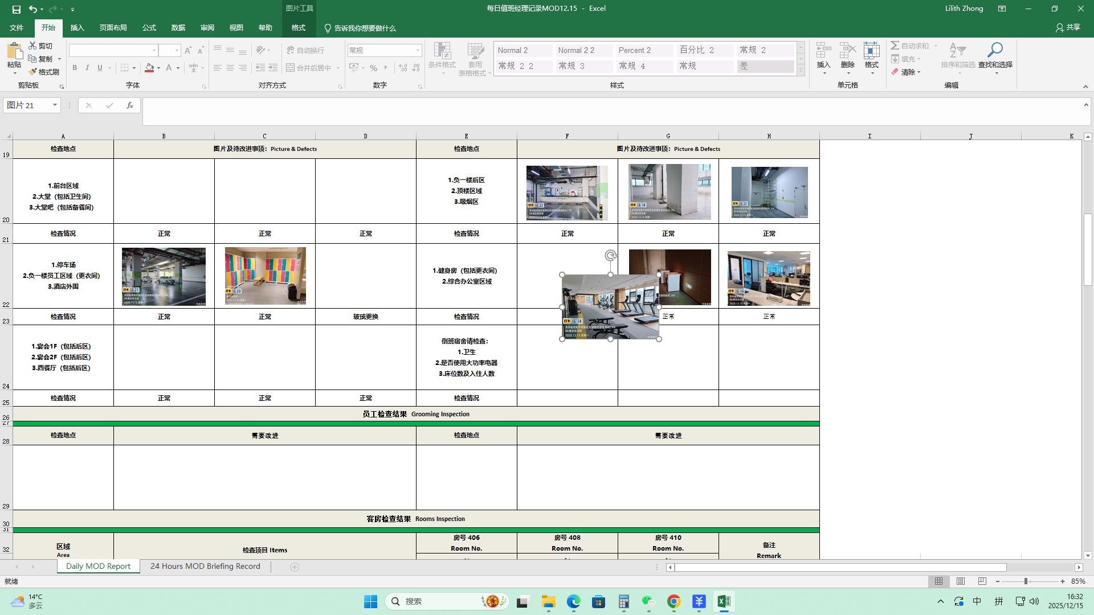Viewport: 1094px width, 615px height.
Task: Click the Find & Select magnifier icon
Action: click(995, 50)
